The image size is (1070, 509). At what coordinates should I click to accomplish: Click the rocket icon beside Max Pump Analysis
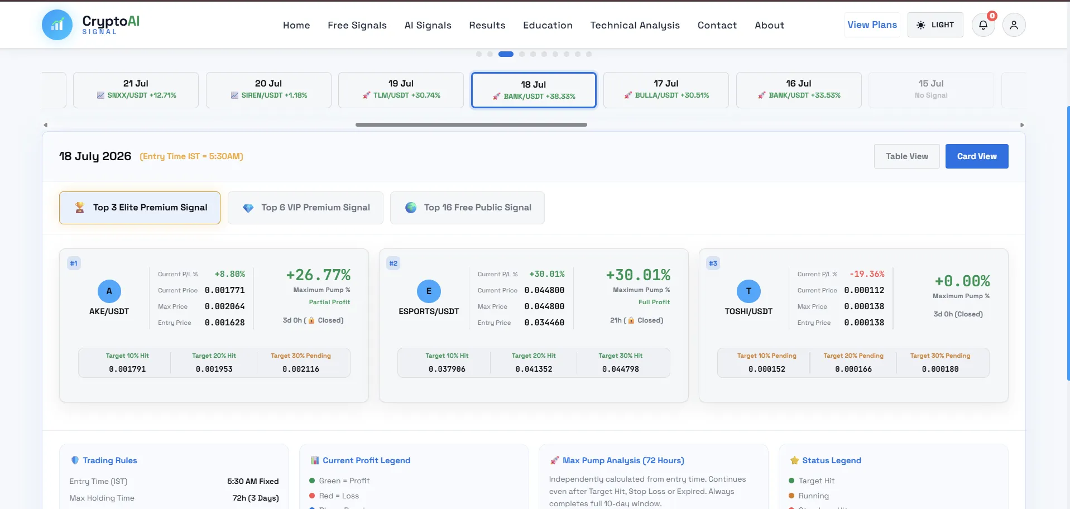pyautogui.click(x=554, y=460)
